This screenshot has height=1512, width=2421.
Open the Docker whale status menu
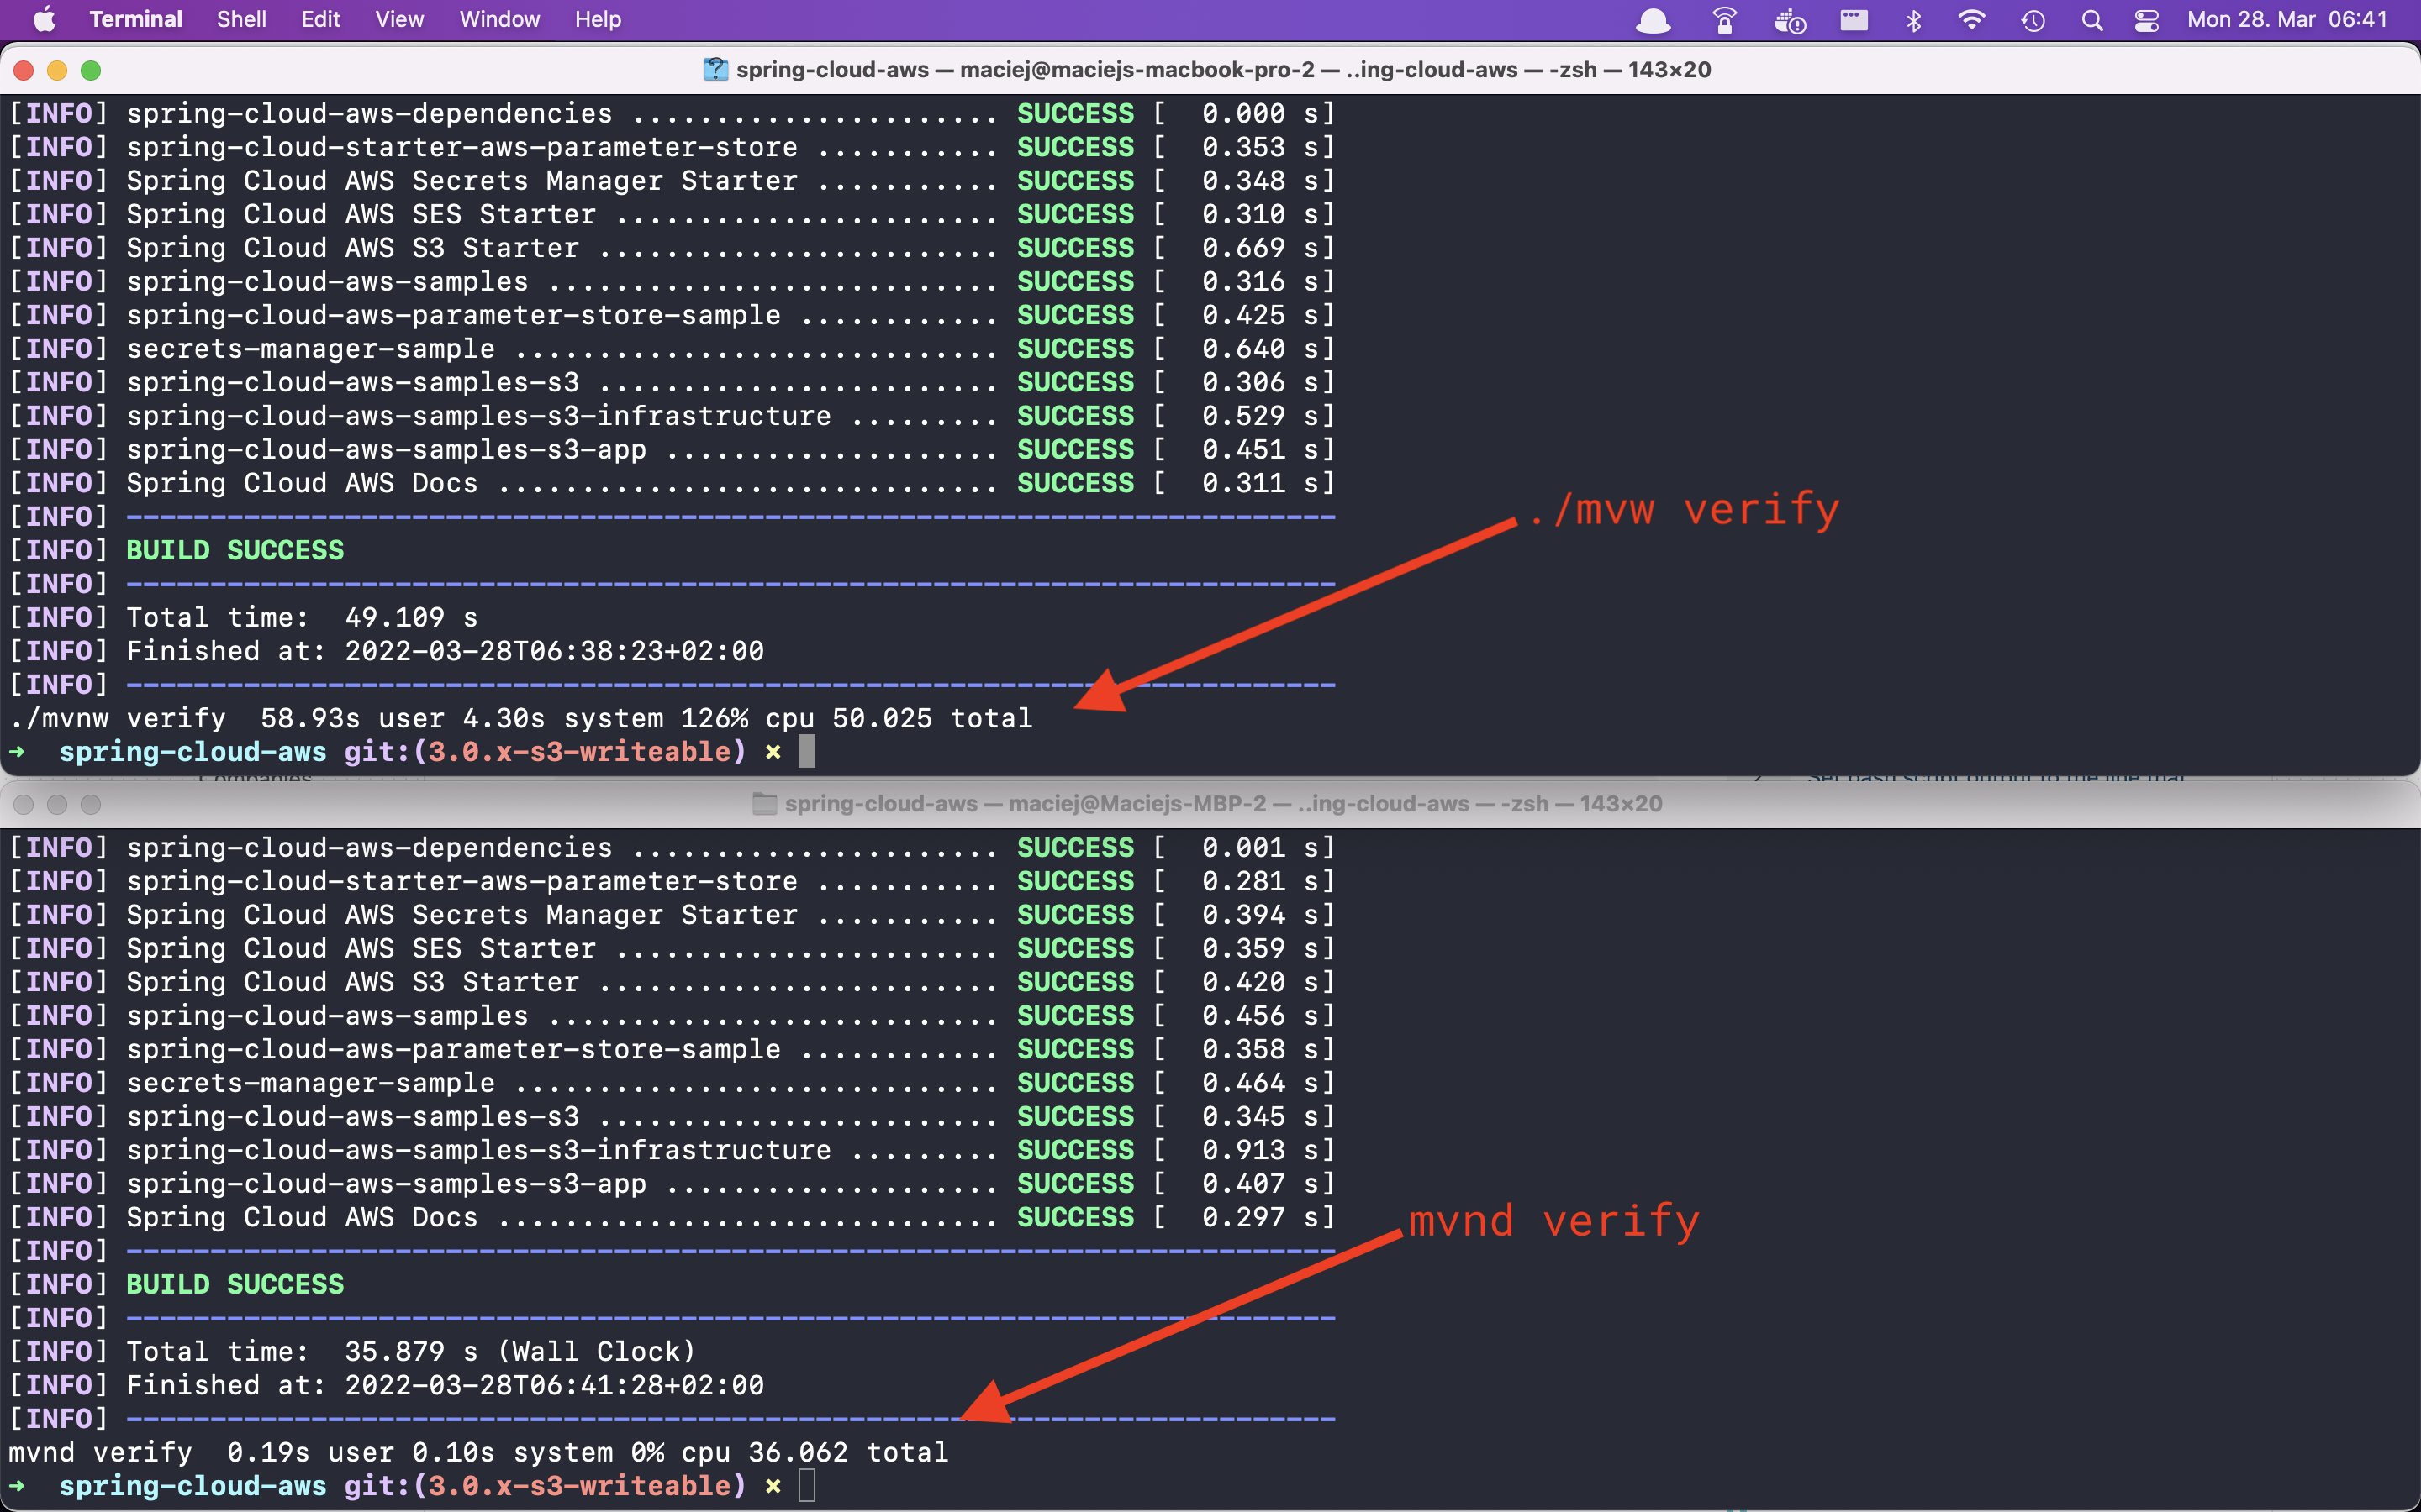[x=1790, y=20]
